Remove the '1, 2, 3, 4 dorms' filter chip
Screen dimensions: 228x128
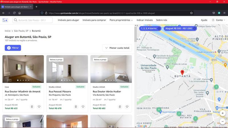tap(159, 29)
